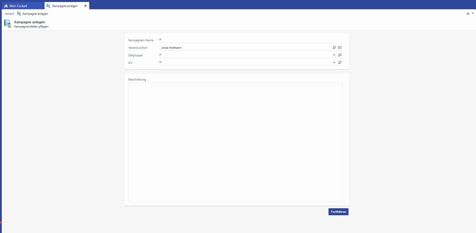Image resolution: width=476 pixels, height=233 pixels.
Task: Open the Art search magnifier
Action: tap(340, 62)
